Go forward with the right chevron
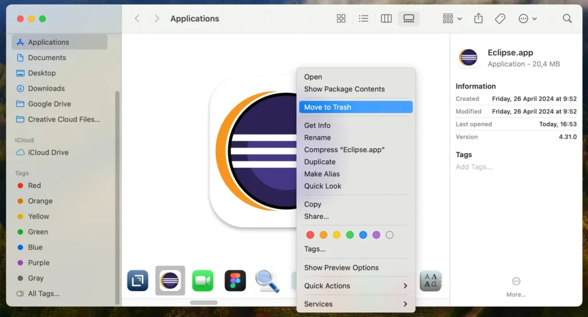This screenshot has width=588, height=317. pos(157,19)
